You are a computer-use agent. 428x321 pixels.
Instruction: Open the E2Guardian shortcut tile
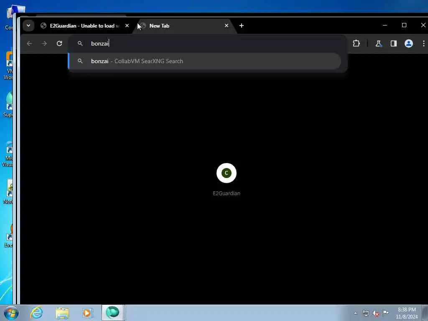tap(226, 173)
